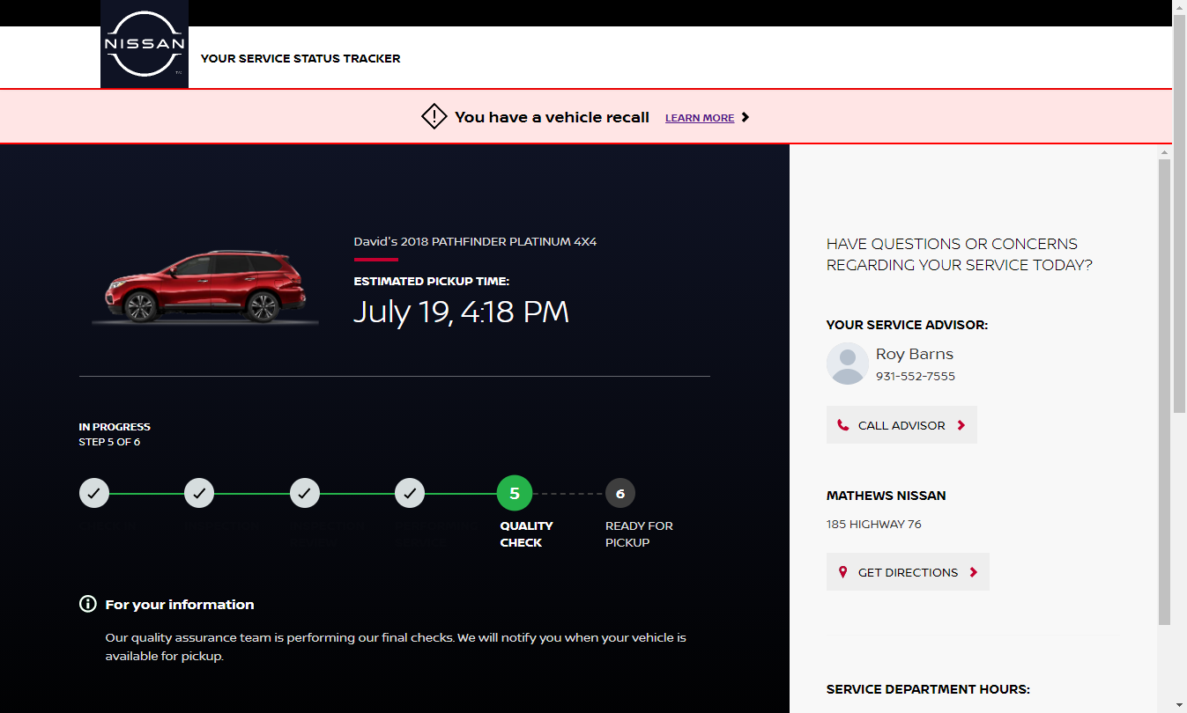The width and height of the screenshot is (1187, 713).
Task: Click the grey step 6 circle
Action: 620,493
